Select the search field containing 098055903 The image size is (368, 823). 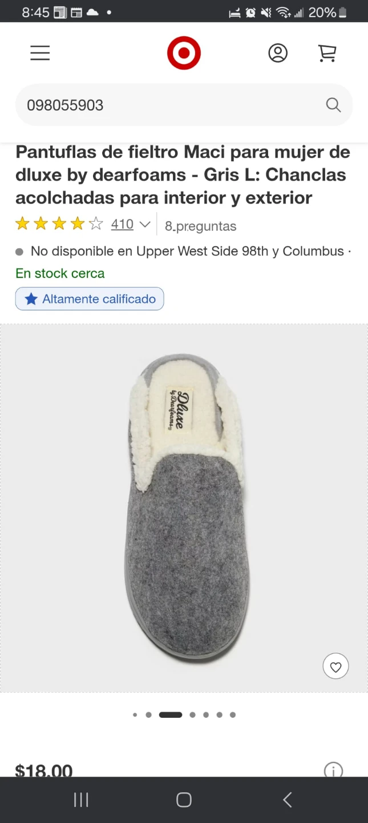[184, 105]
